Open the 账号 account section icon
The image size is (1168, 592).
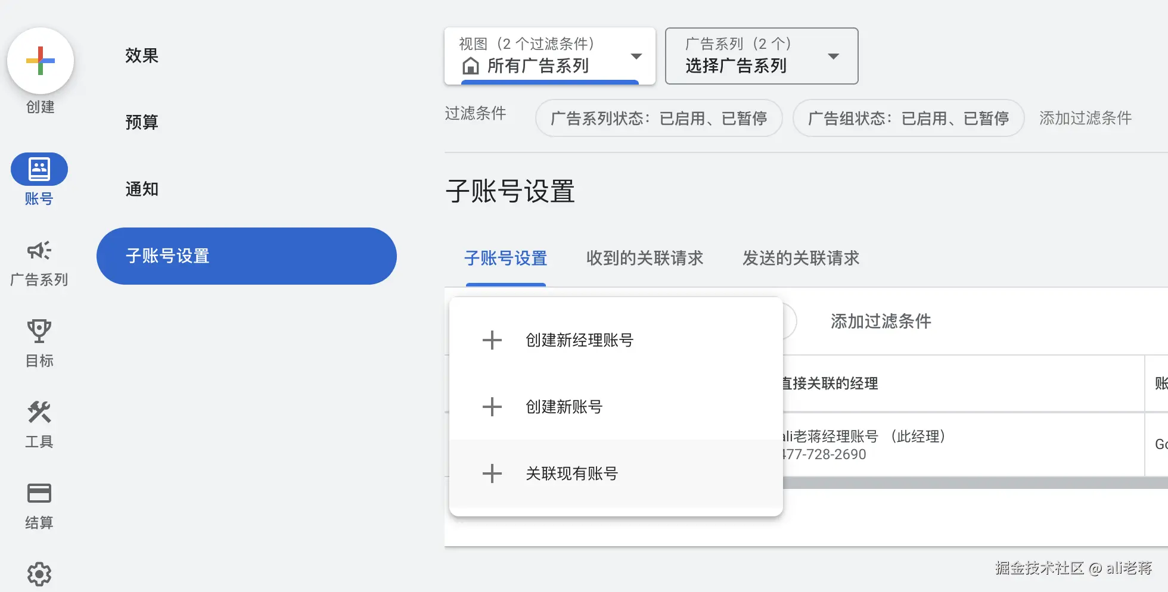pos(39,169)
